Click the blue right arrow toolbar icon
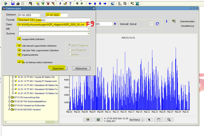Screen dimensions: 204x136 (105, 4)
